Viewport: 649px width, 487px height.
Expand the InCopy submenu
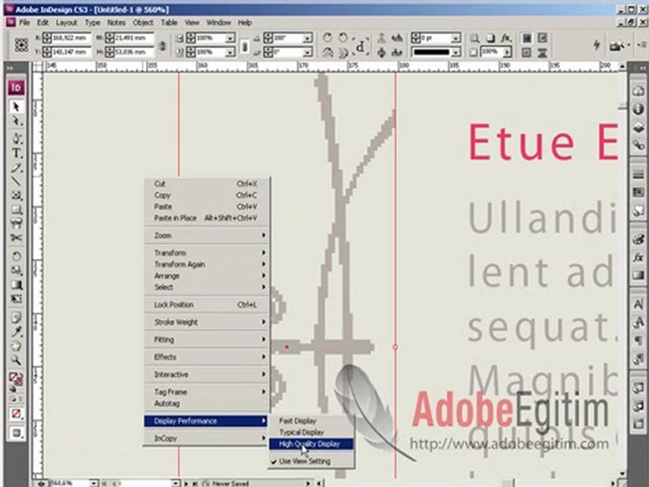pyautogui.click(x=207, y=438)
